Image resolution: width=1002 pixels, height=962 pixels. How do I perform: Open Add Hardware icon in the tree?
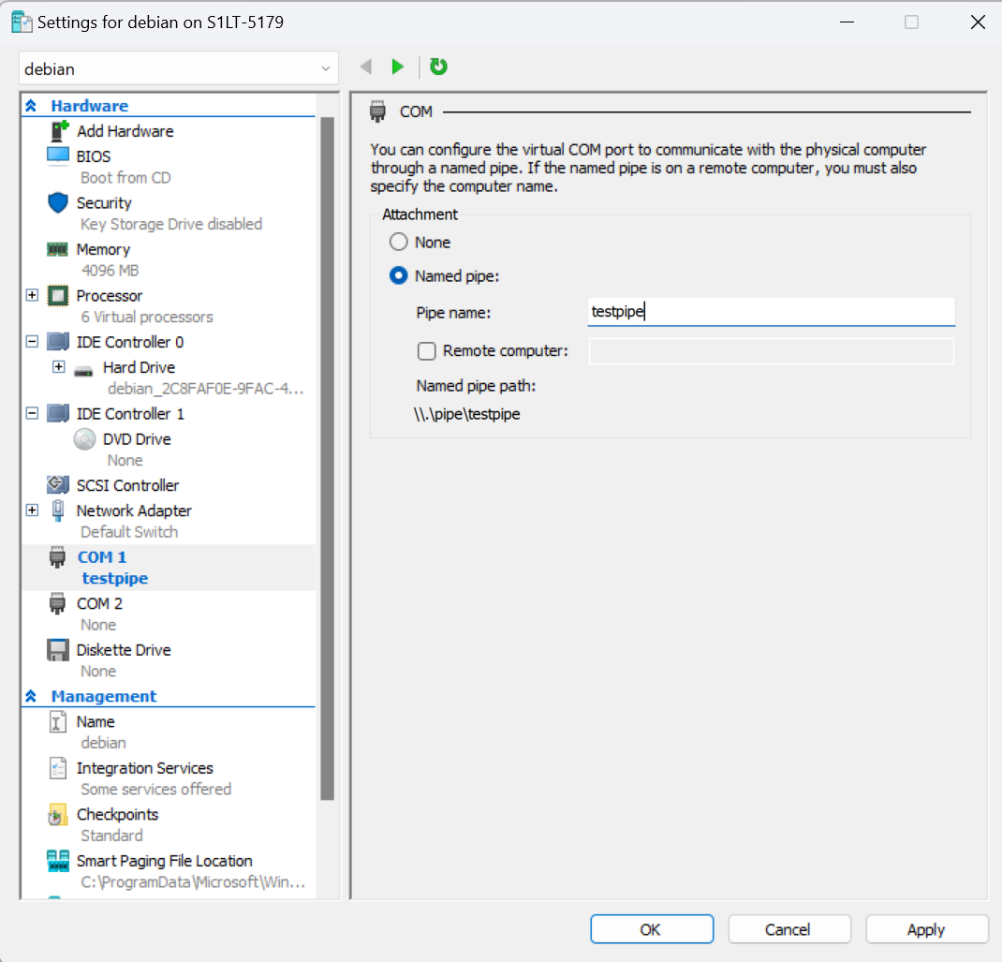(59, 131)
